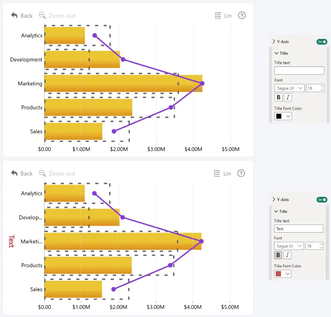Click the Zoom-out magnifier icon in top chart
Viewport: 331px width, 317px height.
(x=42, y=16)
